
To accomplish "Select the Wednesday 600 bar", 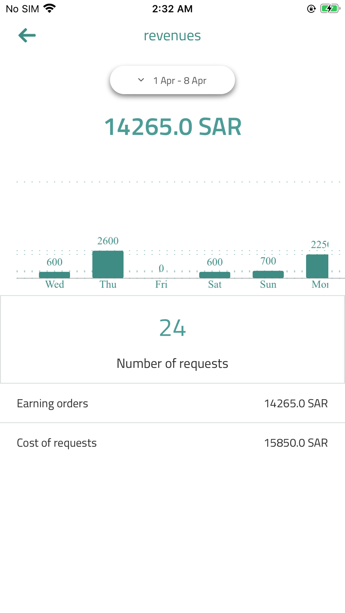I will pos(55,275).
